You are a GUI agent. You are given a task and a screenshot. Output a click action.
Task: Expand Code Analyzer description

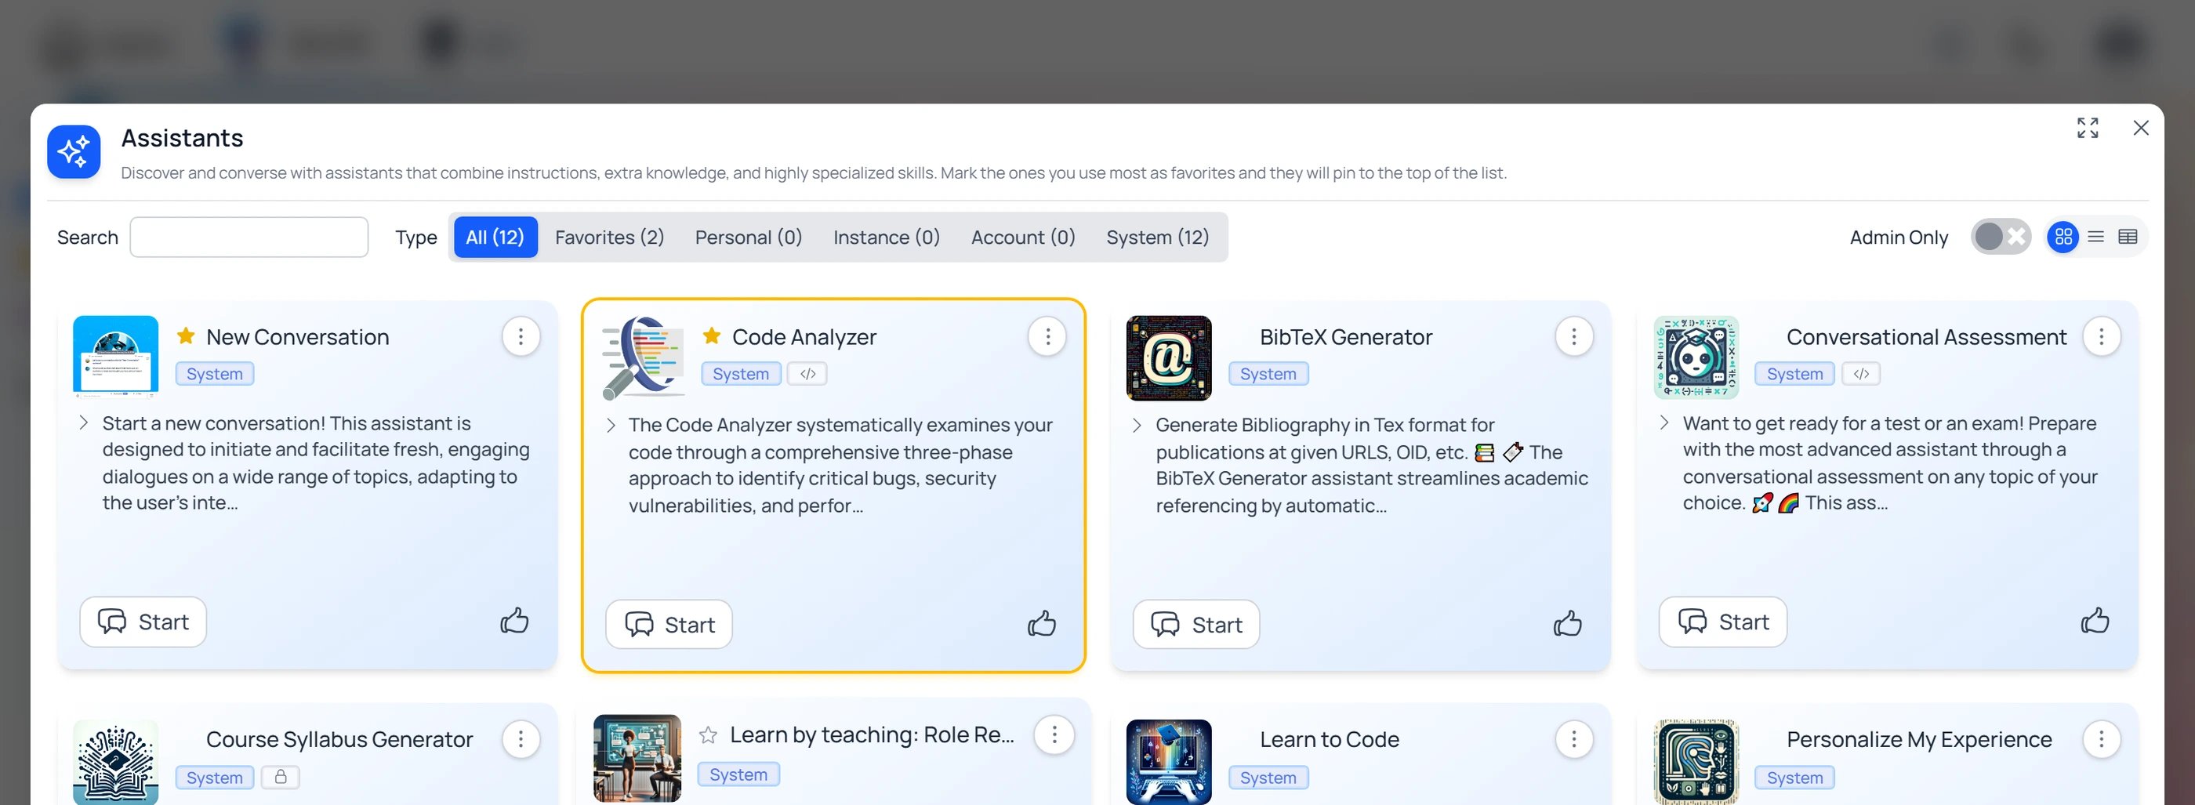[610, 425]
